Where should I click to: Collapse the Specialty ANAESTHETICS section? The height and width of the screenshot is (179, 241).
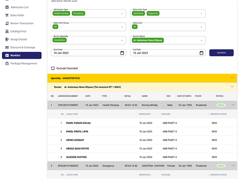click(x=232, y=78)
